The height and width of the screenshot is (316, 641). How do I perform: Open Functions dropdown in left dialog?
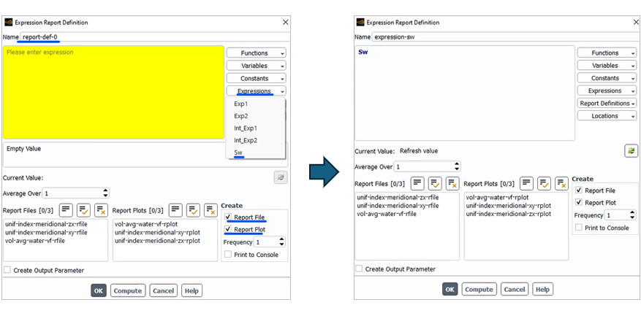coord(256,53)
